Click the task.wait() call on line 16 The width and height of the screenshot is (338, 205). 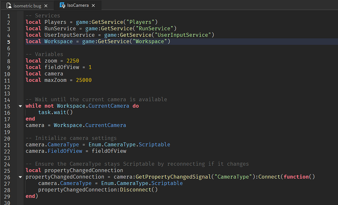pyautogui.click(x=55, y=112)
